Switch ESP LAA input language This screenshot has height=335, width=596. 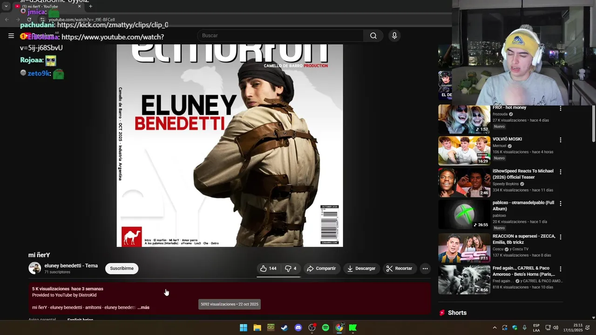(x=536, y=328)
